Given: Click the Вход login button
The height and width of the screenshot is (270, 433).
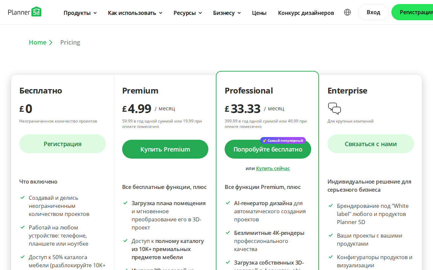Looking at the screenshot, I should pyautogui.click(x=373, y=12).
